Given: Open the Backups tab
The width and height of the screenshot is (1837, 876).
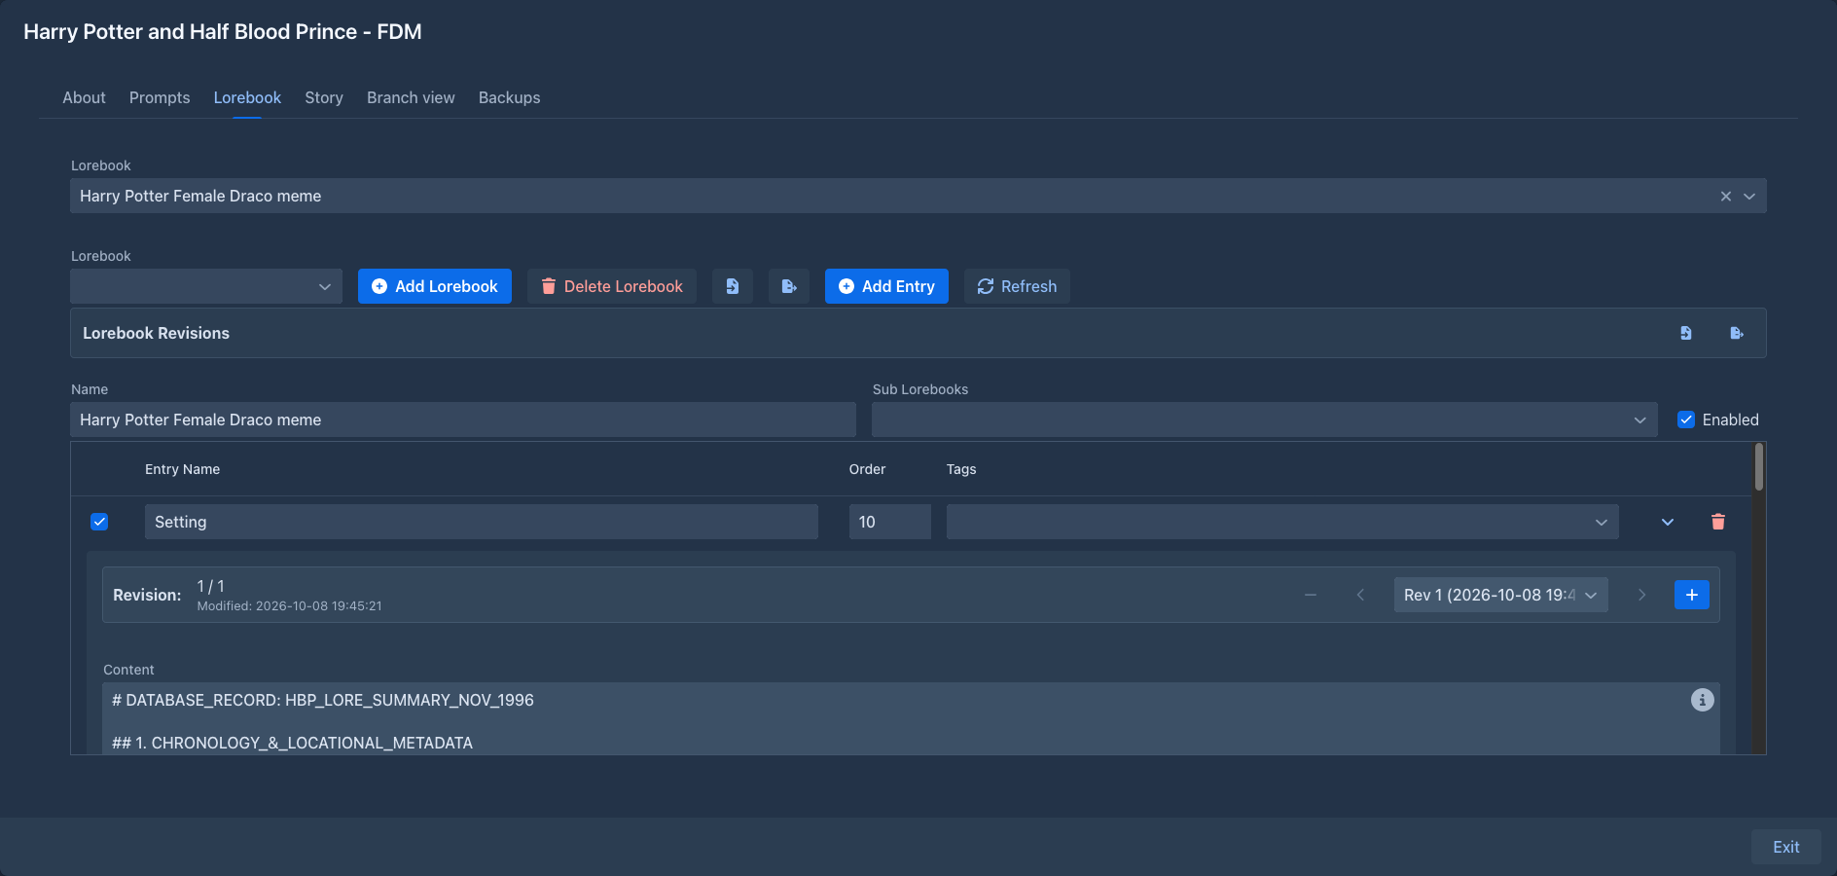Looking at the screenshot, I should click(x=509, y=97).
